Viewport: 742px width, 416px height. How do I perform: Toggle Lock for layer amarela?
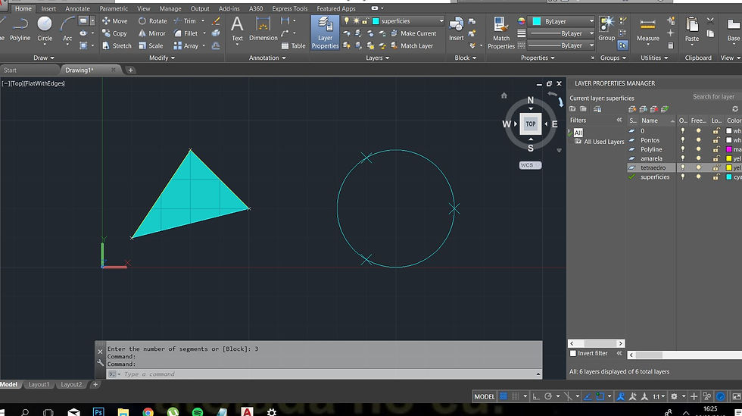pyautogui.click(x=716, y=158)
